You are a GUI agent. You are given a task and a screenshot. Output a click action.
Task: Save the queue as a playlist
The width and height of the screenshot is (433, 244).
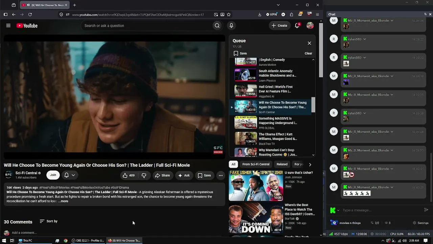tap(240, 53)
